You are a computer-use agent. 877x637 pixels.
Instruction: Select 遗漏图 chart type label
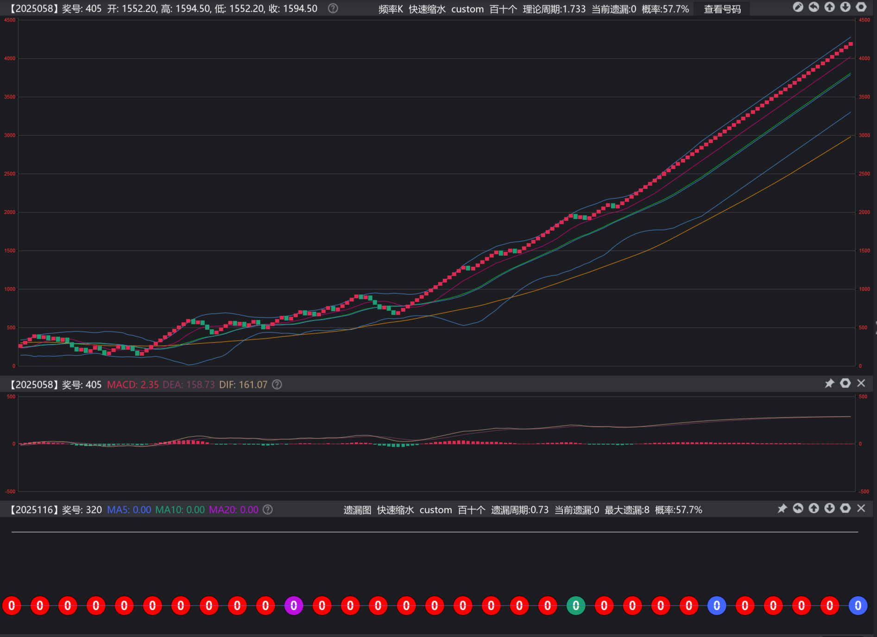click(x=357, y=510)
